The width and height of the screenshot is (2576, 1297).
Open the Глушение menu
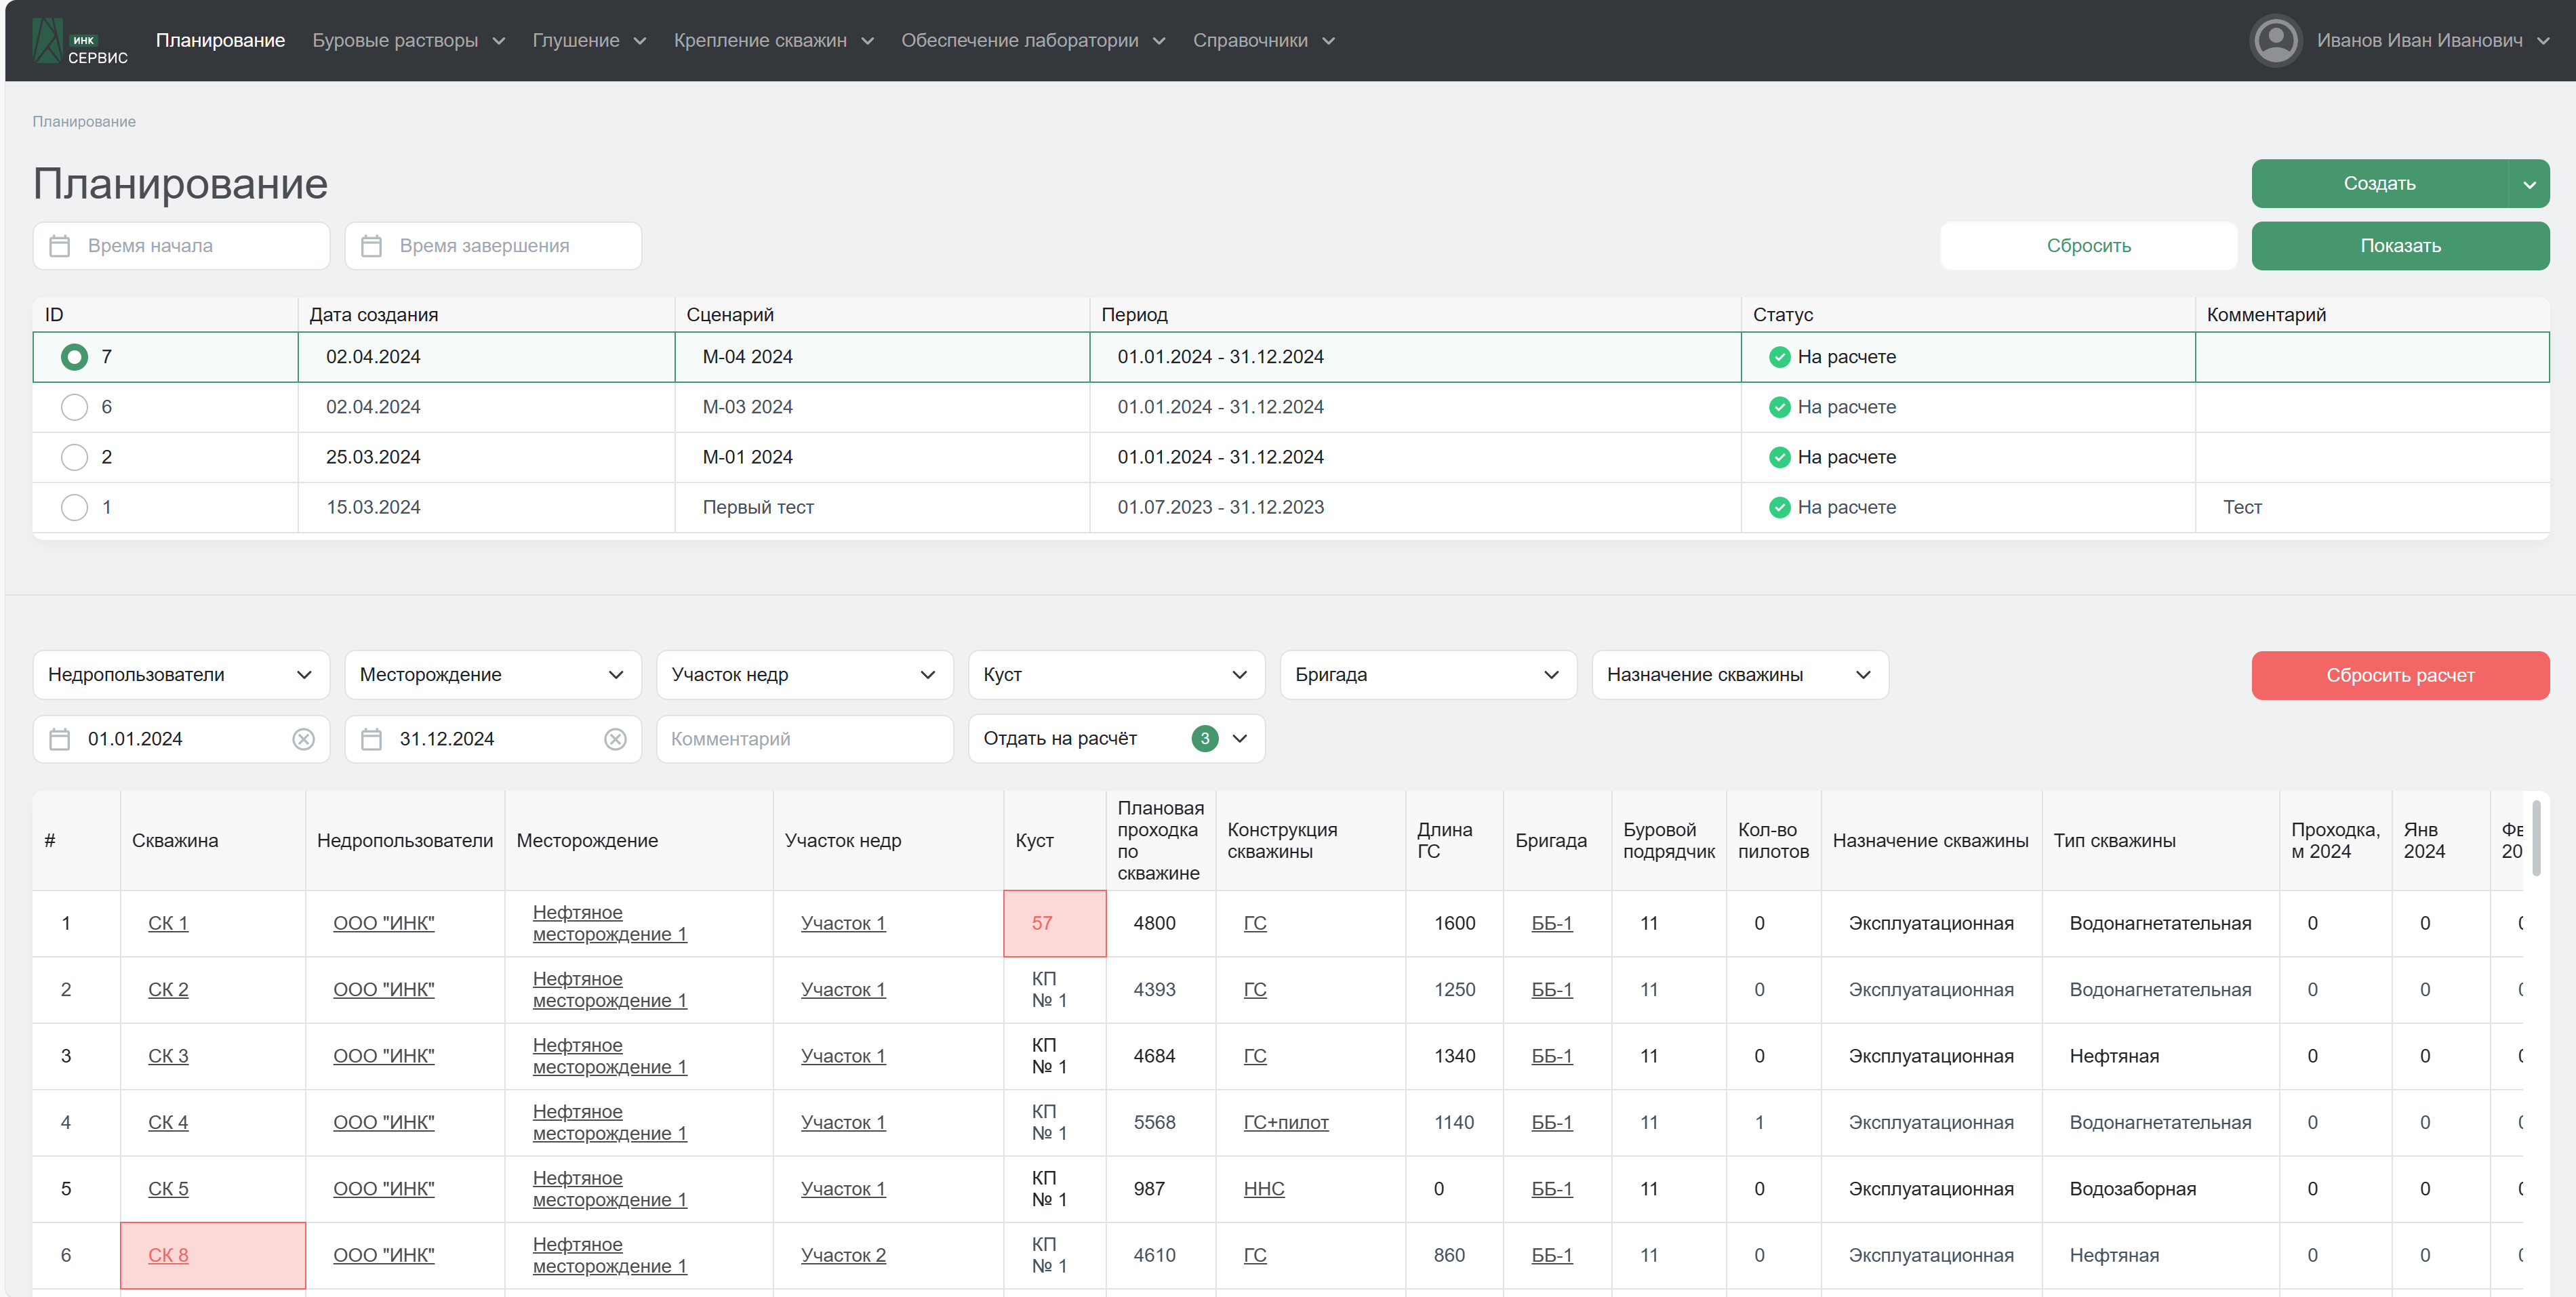tap(589, 41)
